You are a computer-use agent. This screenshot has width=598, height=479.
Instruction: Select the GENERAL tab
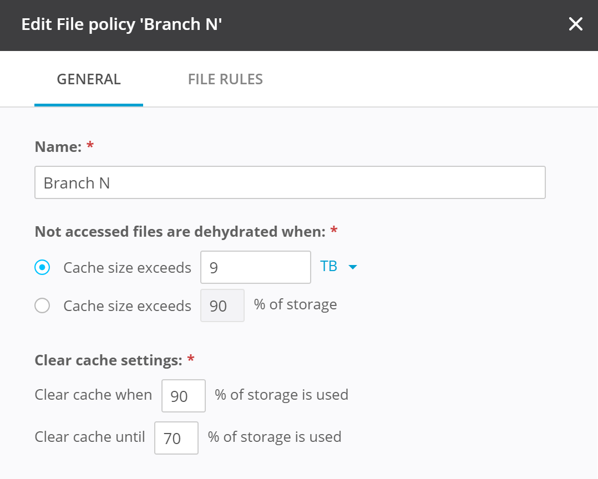(x=88, y=79)
